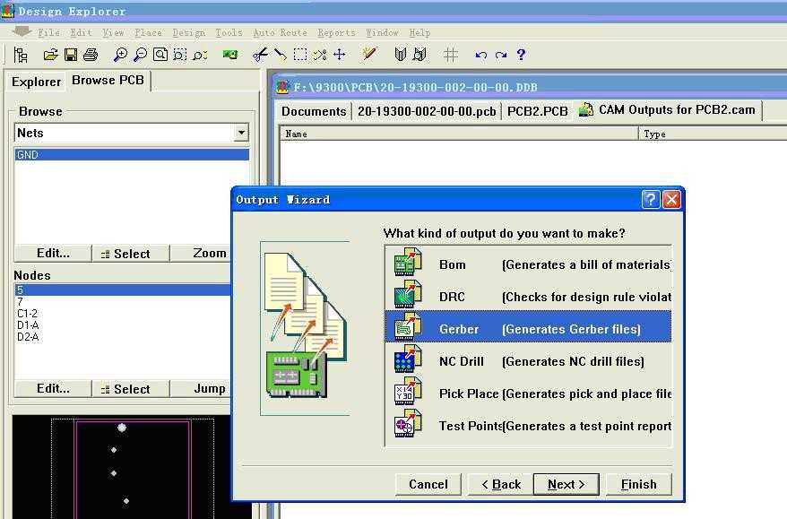Choose the Pick Place output type
The height and width of the screenshot is (519, 787).
(x=528, y=392)
